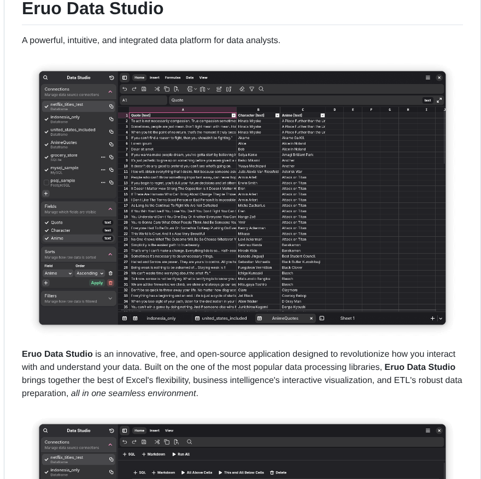481x479 pixels.
Task: Uncheck the psql_sample PostgreSQL connection
Action: tap(46, 182)
